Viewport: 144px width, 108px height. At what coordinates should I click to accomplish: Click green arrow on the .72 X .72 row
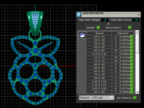[x=132, y=61]
